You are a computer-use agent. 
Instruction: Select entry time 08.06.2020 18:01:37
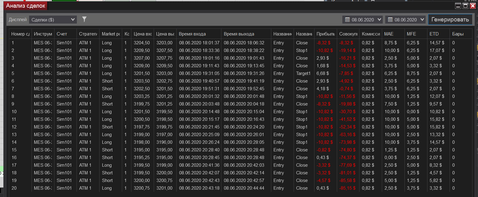pos(199,43)
